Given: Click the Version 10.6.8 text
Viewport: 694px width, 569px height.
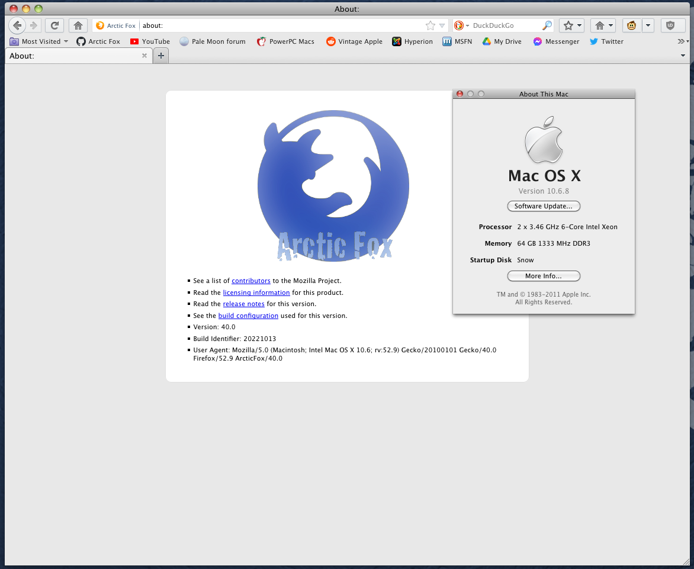Looking at the screenshot, I should 544,191.
